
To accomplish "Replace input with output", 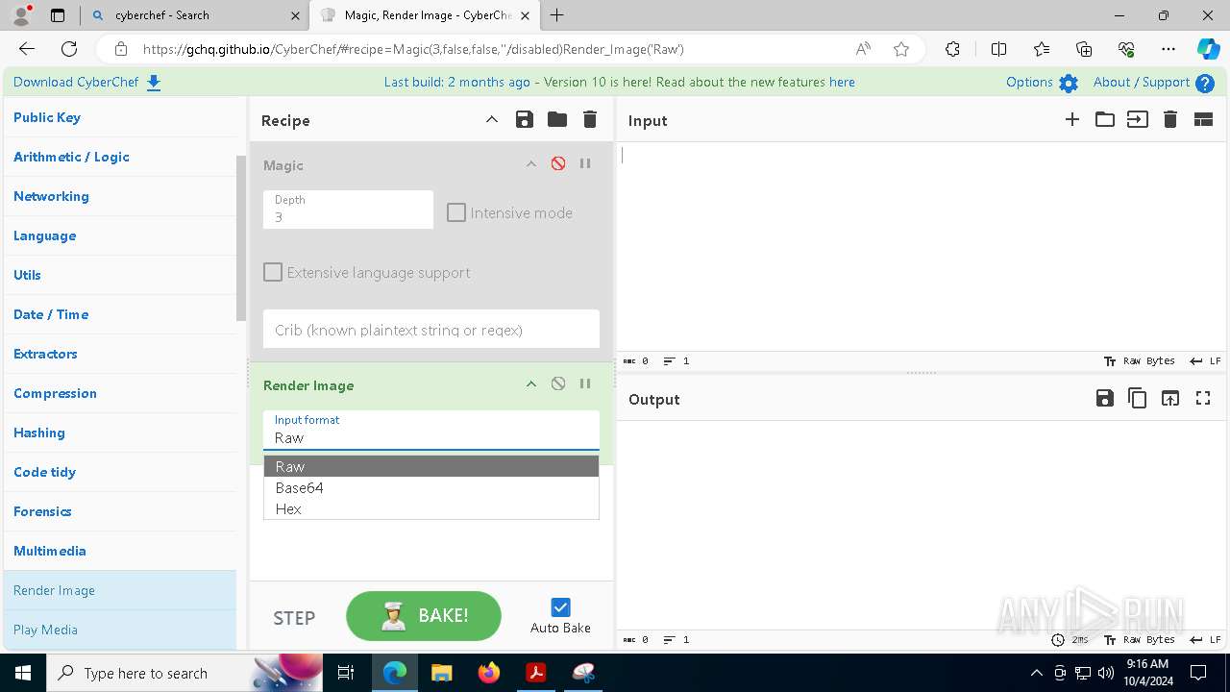I will [x=1170, y=398].
